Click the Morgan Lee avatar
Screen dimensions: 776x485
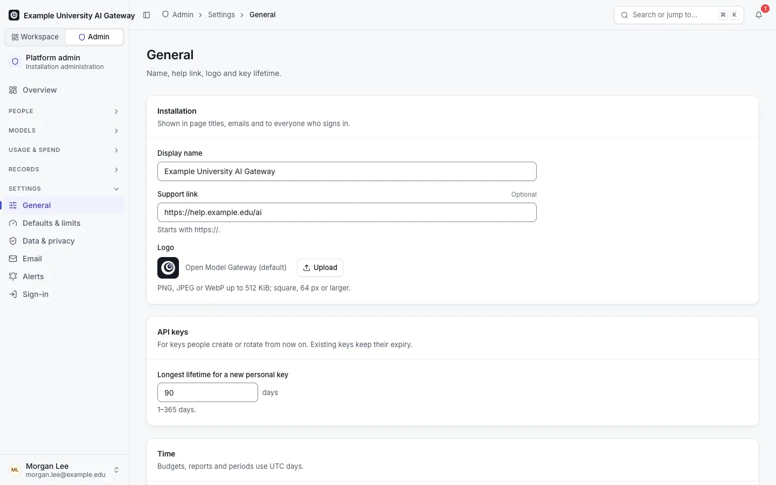15,470
